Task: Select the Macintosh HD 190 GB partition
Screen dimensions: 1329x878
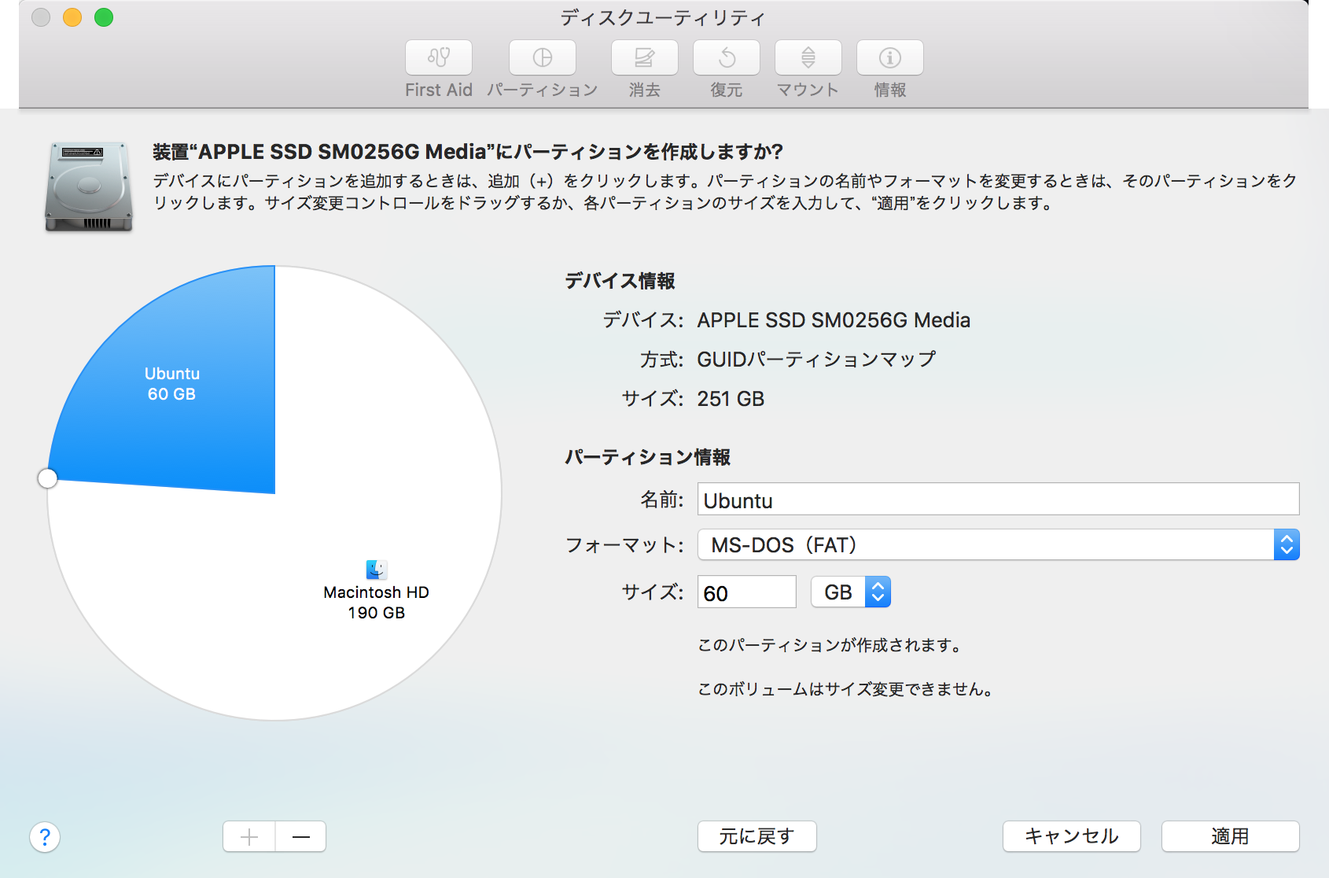Action: click(376, 602)
